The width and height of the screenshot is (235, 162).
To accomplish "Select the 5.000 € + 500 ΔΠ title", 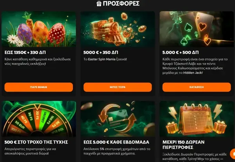I will [x=181, y=52].
